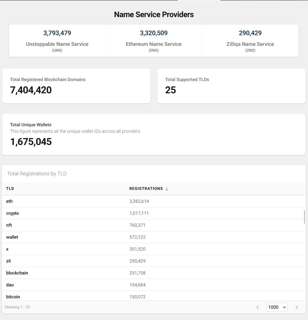Click dao registrations value 154,684

(137, 285)
